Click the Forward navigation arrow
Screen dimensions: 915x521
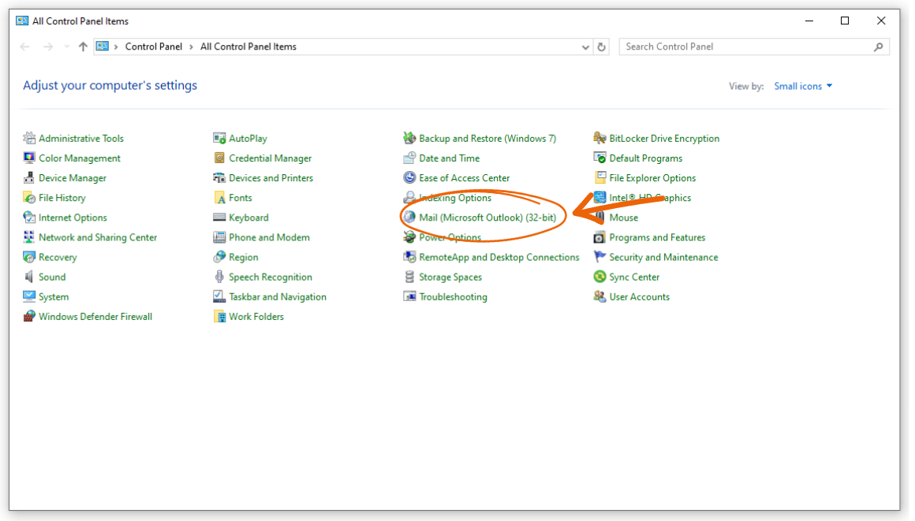[x=48, y=47]
